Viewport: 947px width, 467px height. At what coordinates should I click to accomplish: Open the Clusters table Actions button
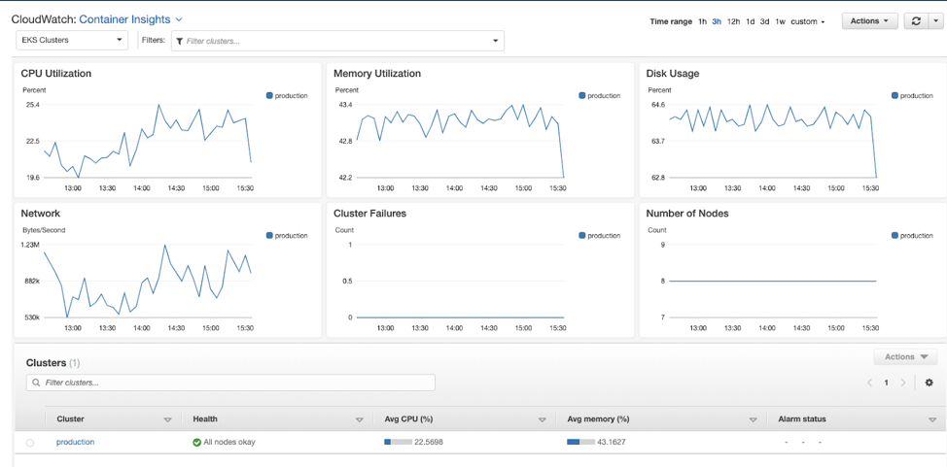click(x=905, y=356)
